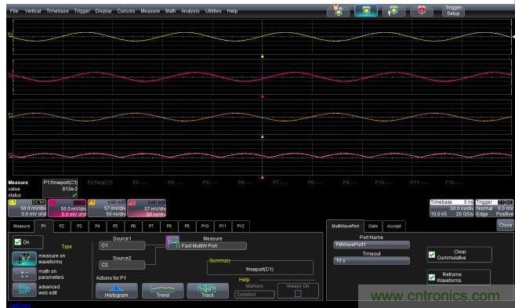This screenshot has width=515, height=308.
Task: Open the Fast MultiW Port measure selector
Action: (x=213, y=245)
